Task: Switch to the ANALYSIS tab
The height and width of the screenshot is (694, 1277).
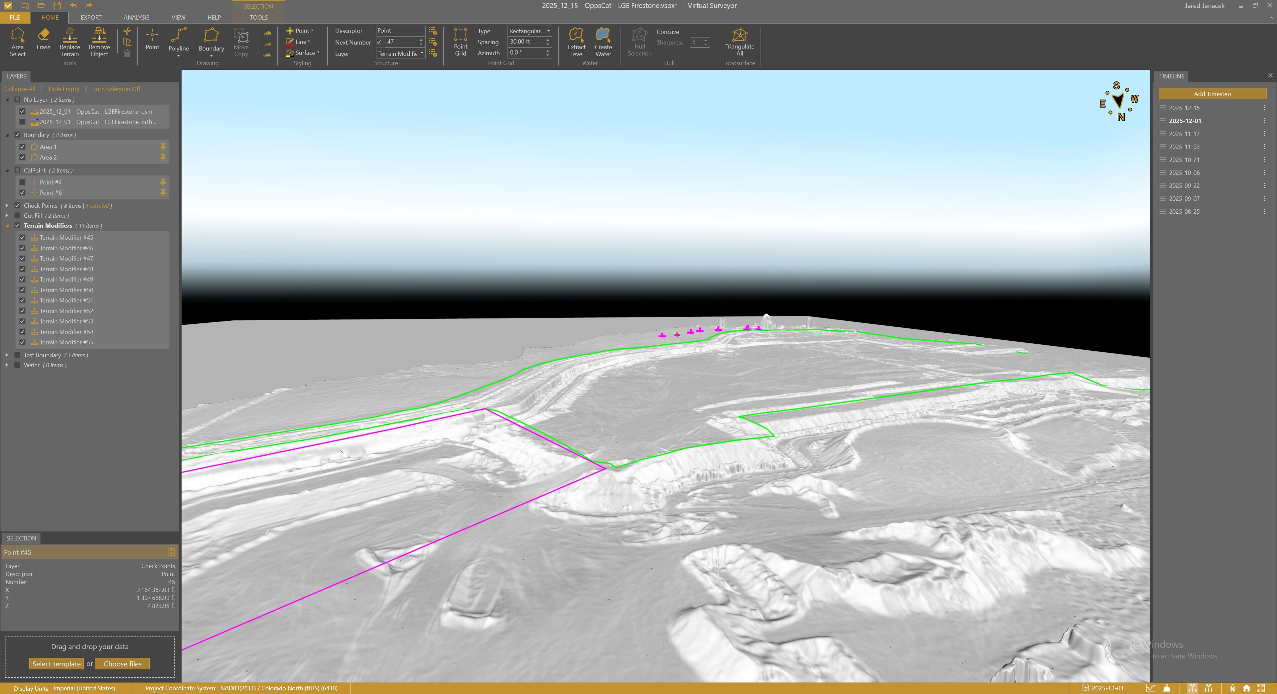Action: (x=136, y=17)
